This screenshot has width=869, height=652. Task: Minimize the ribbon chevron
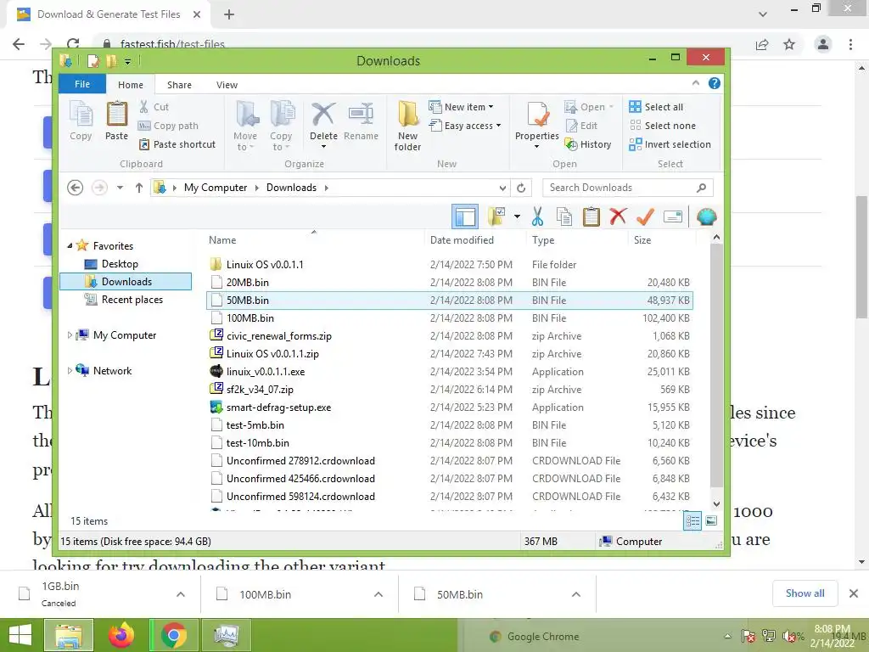pos(696,83)
